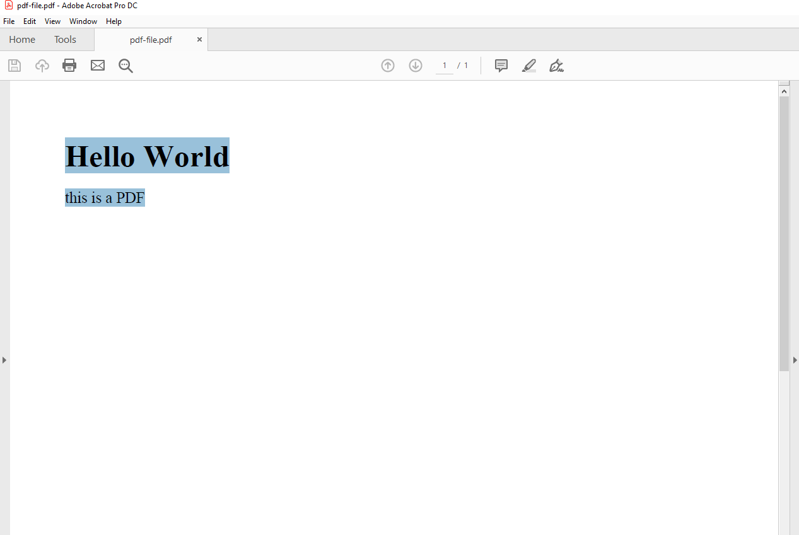Expand the right tools pane arrow
799x535 pixels.
click(795, 360)
